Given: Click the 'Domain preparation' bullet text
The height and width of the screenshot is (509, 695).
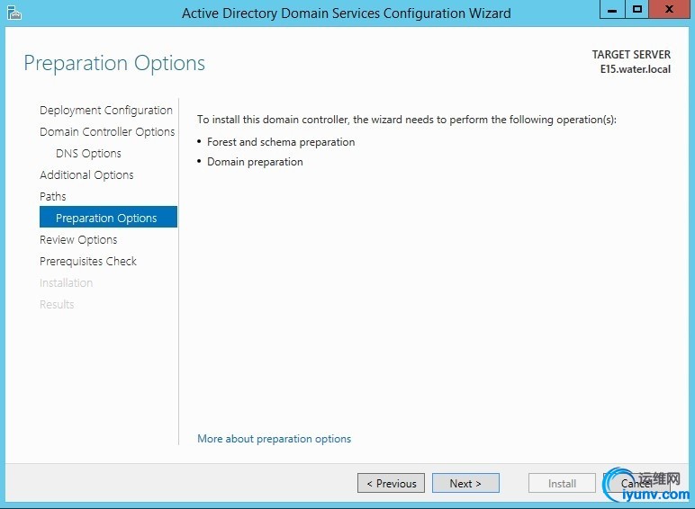Looking at the screenshot, I should pos(255,162).
